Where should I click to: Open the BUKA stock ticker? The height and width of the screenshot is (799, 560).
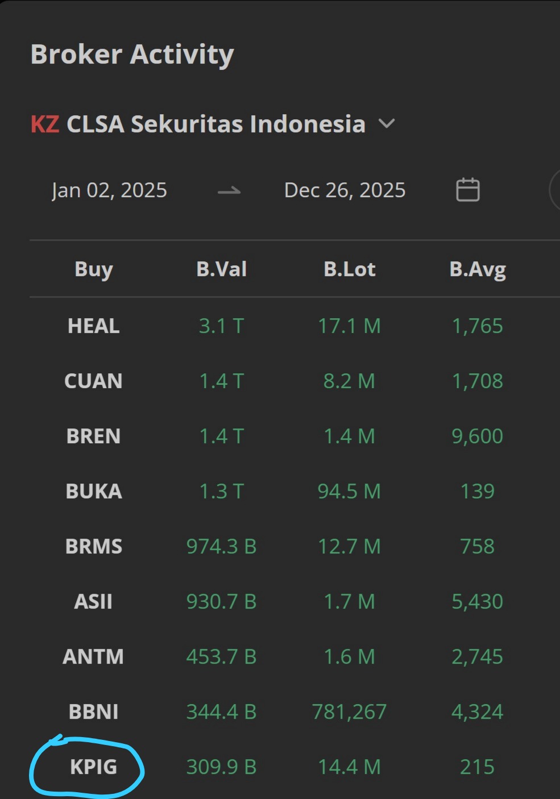pos(94,491)
